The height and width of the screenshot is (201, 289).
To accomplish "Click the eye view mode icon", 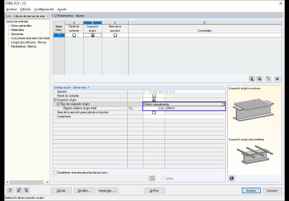I will point(277,79).
